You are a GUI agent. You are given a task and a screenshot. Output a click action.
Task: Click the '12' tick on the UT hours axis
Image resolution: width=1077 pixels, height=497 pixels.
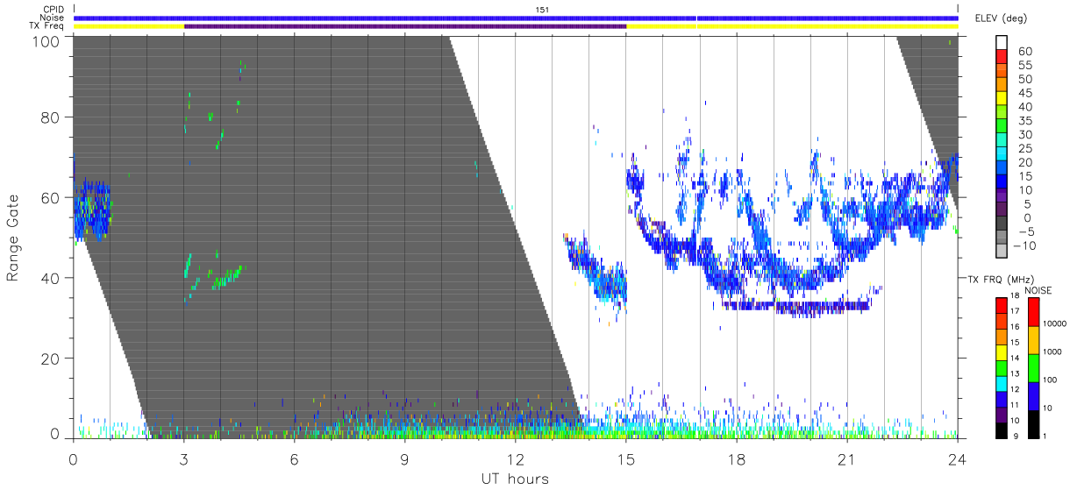coord(515,459)
